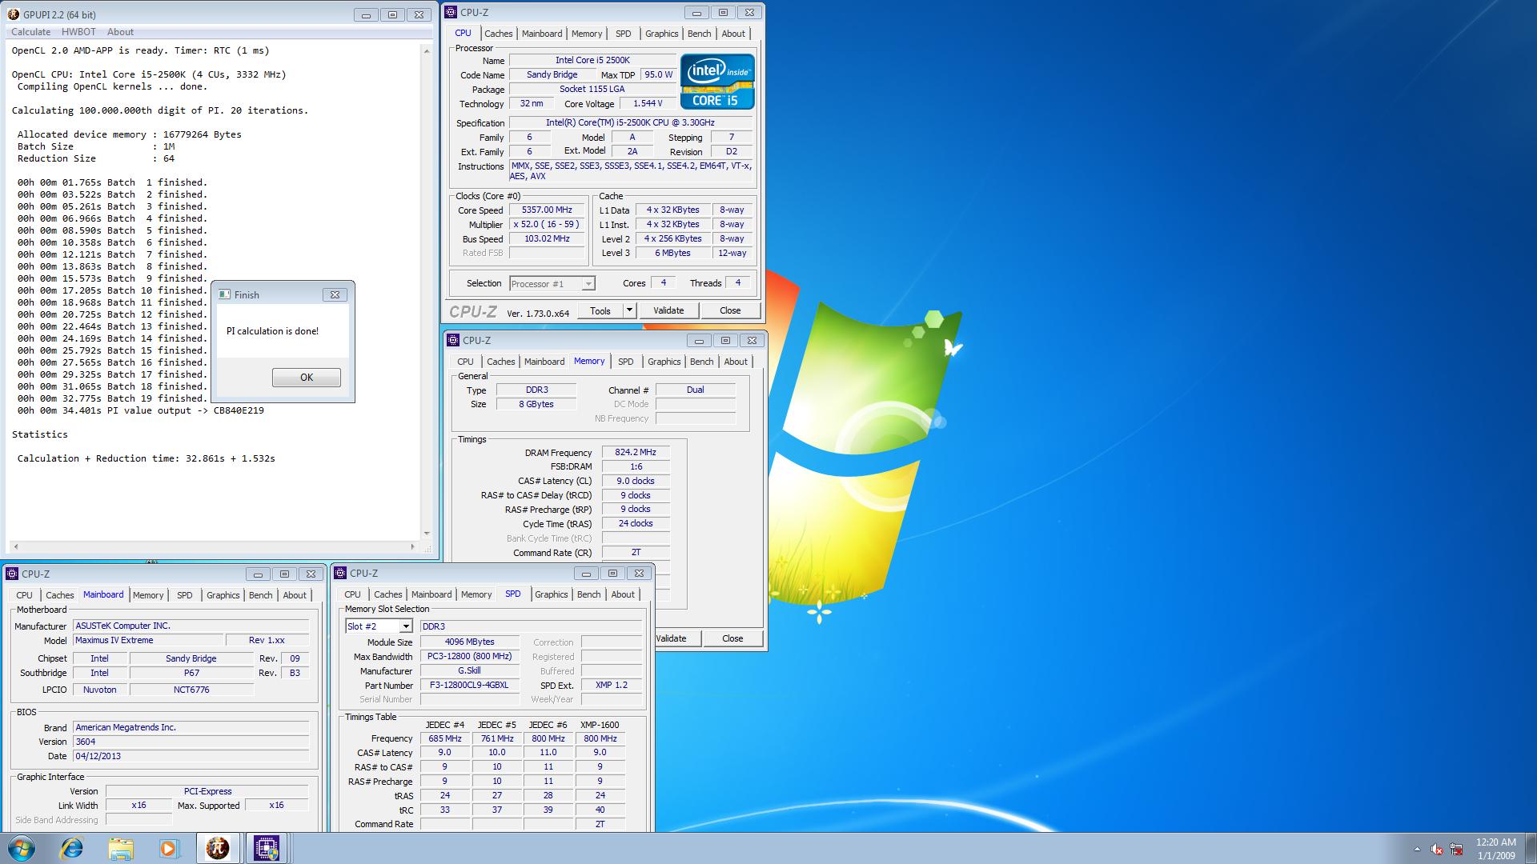Open the Start menu orb
Screen dimensions: 1537x864
(x=22, y=848)
